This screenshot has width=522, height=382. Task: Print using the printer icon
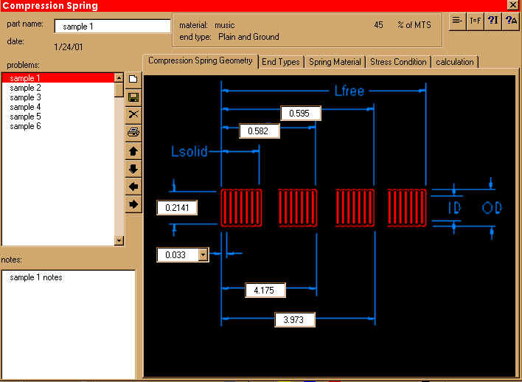pyautogui.click(x=133, y=133)
